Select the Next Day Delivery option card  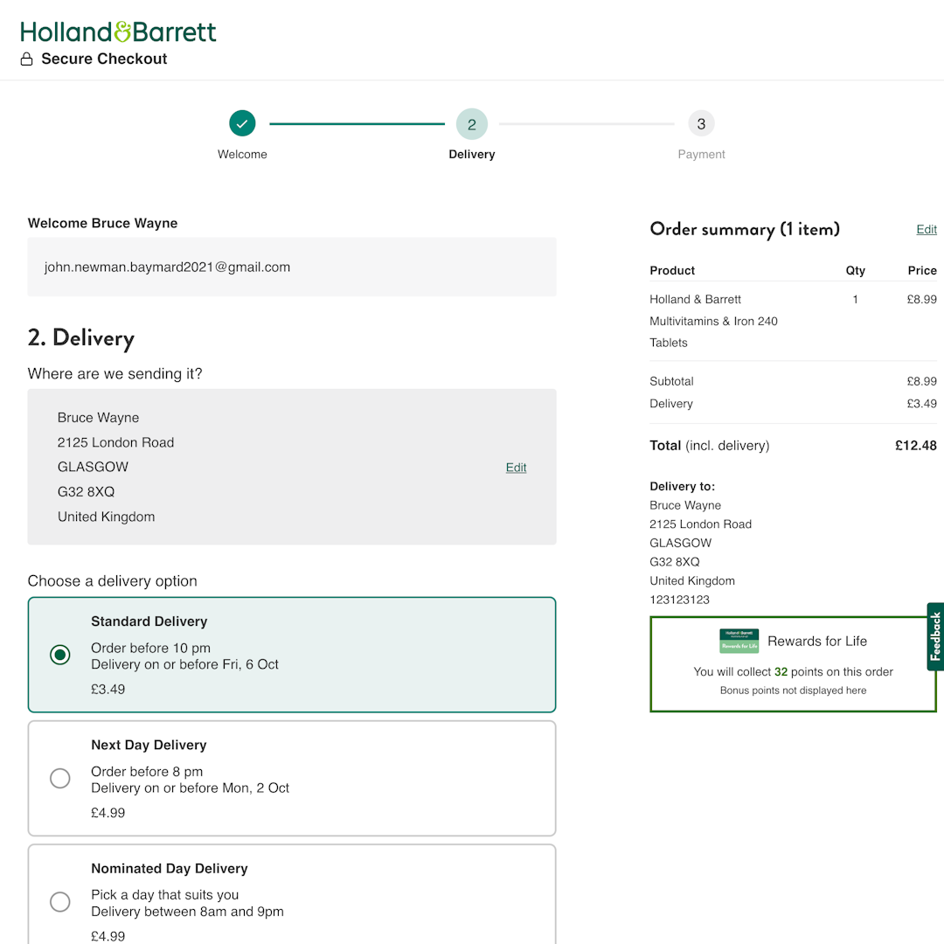[x=292, y=778]
